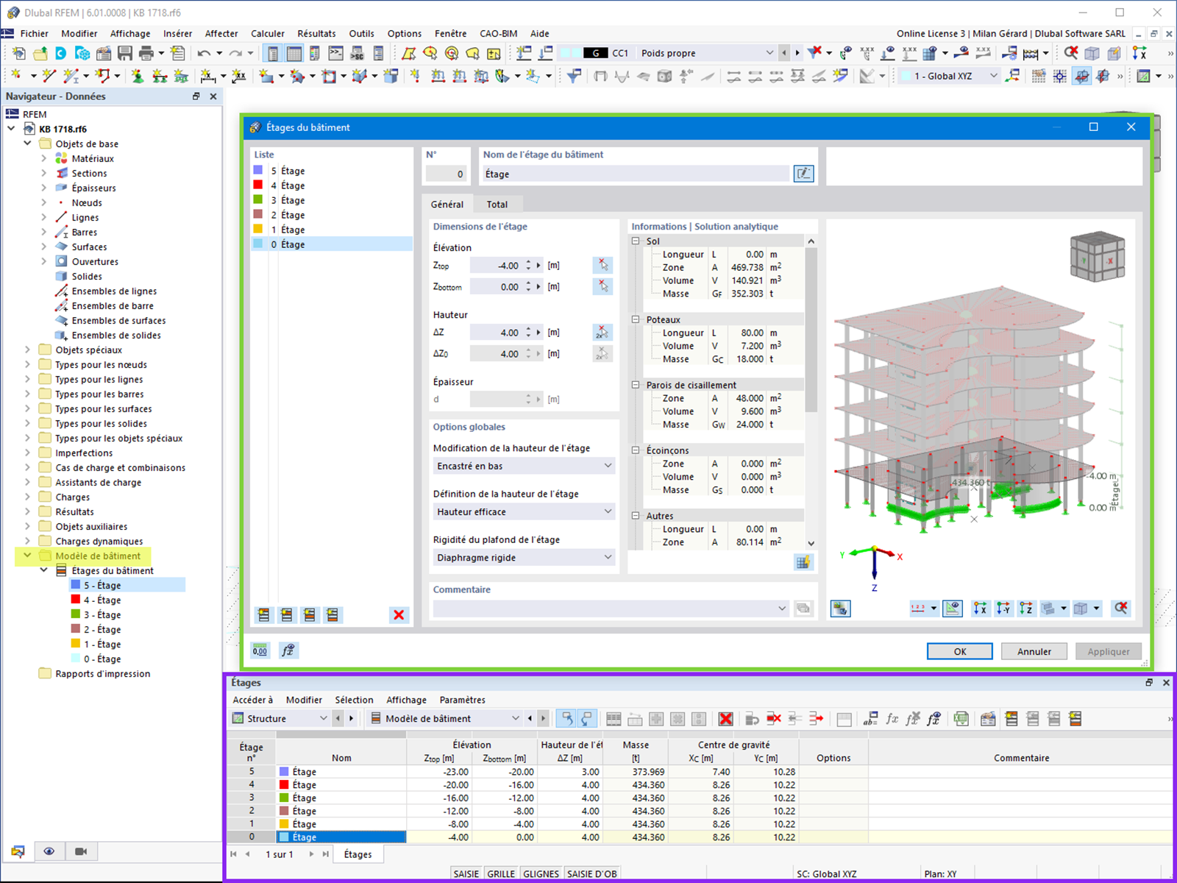
Task: Open the Modification de la hauteur dropdown
Action: pyautogui.click(x=525, y=466)
